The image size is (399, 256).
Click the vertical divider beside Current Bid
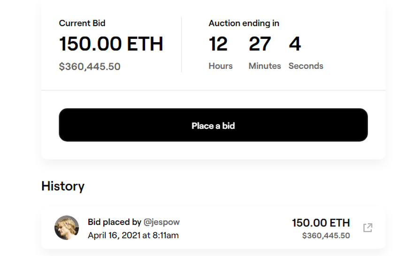coord(182,45)
